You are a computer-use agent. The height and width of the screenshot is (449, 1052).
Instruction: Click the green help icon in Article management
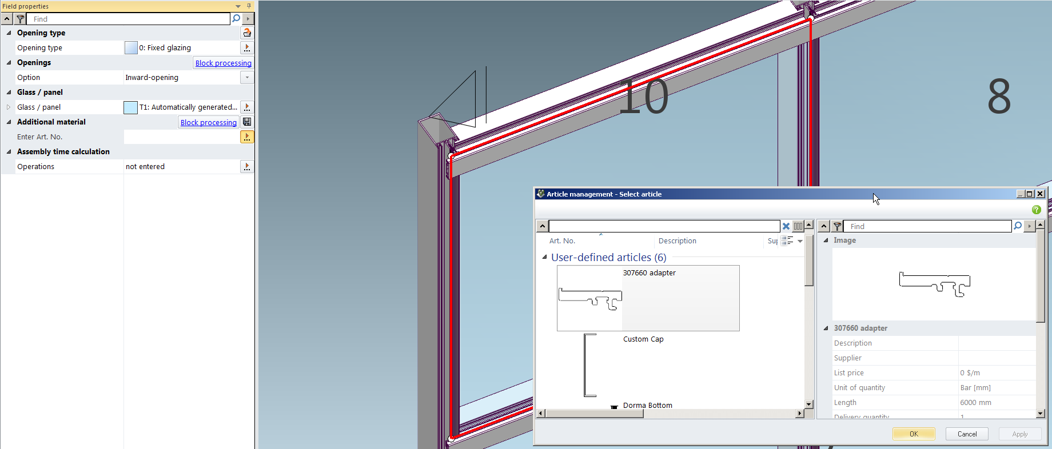(1036, 210)
